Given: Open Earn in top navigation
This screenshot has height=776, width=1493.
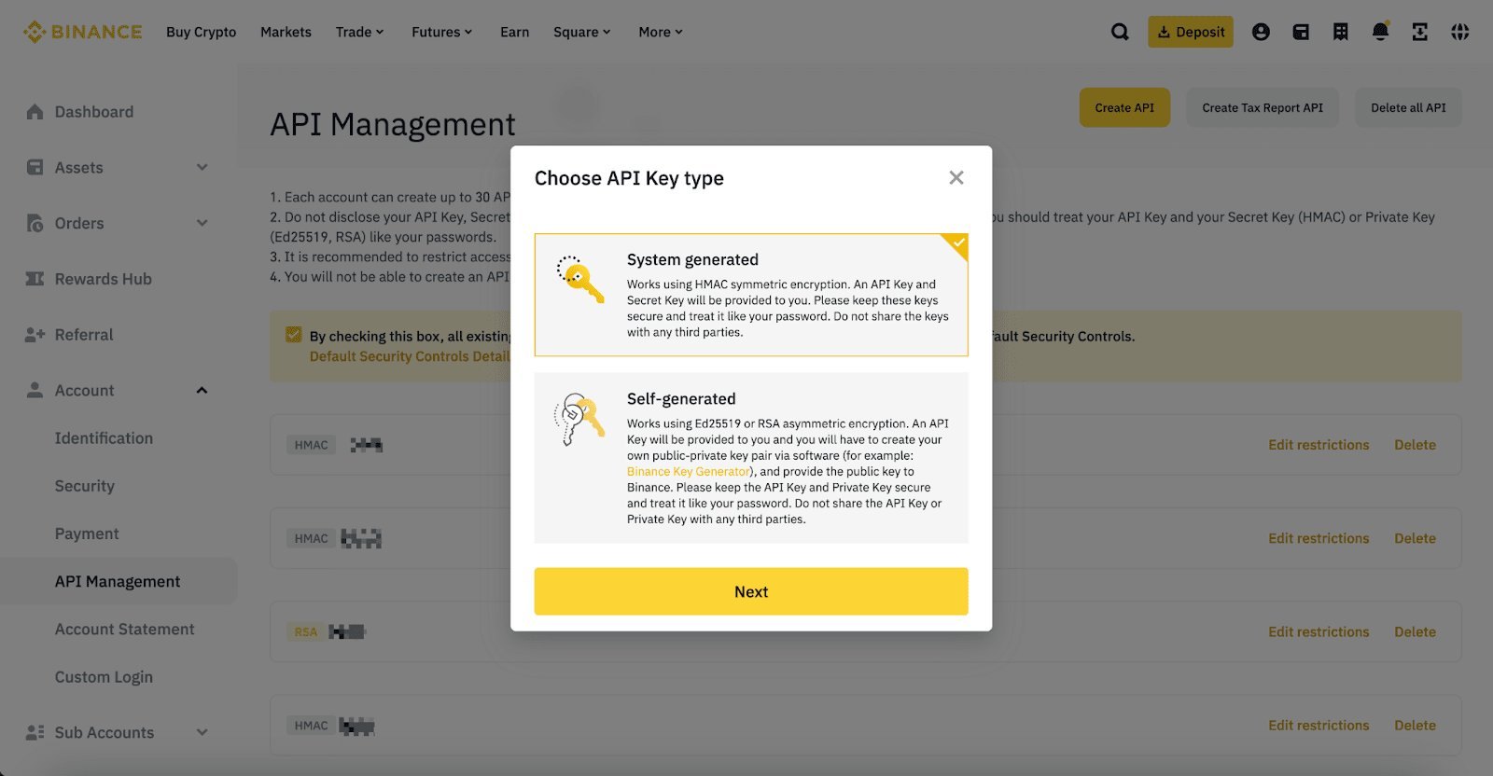Looking at the screenshot, I should (515, 32).
